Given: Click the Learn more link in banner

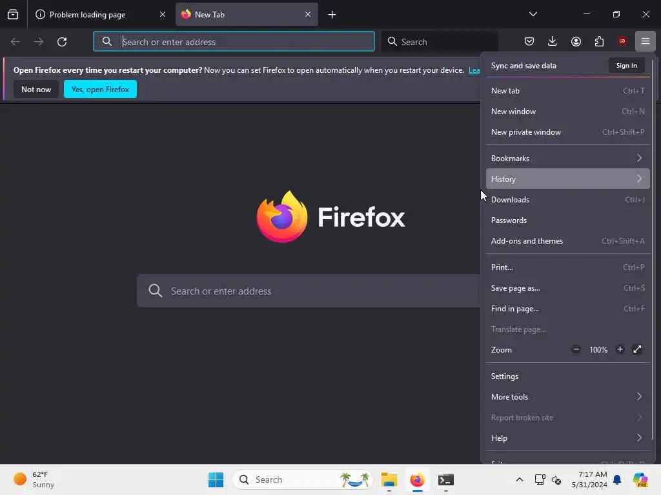Looking at the screenshot, I should tap(474, 70).
